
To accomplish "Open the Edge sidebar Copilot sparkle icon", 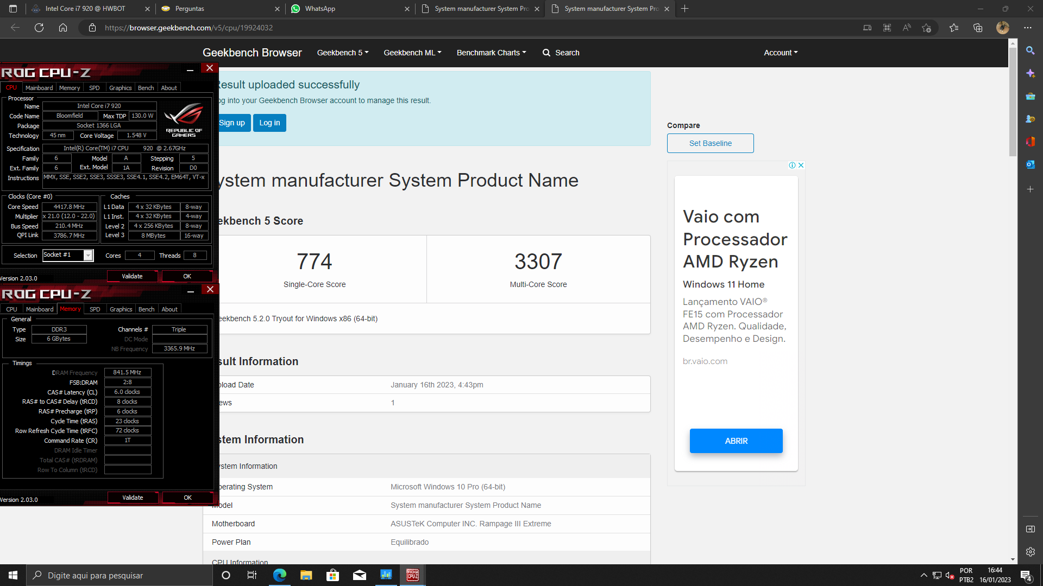I will click(1030, 73).
